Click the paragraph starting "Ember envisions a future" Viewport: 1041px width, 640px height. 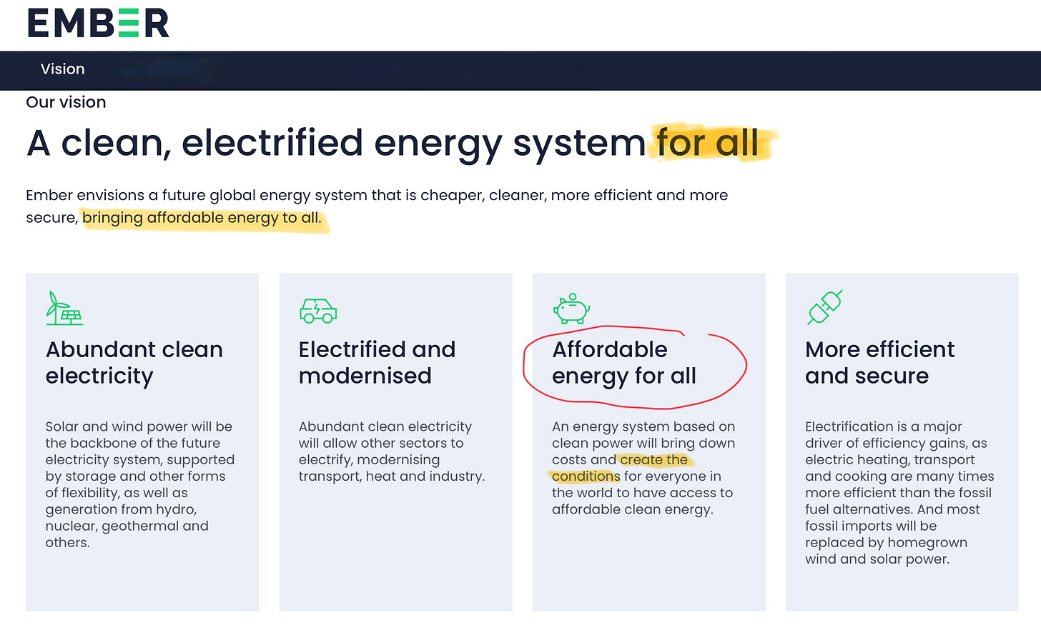377,206
